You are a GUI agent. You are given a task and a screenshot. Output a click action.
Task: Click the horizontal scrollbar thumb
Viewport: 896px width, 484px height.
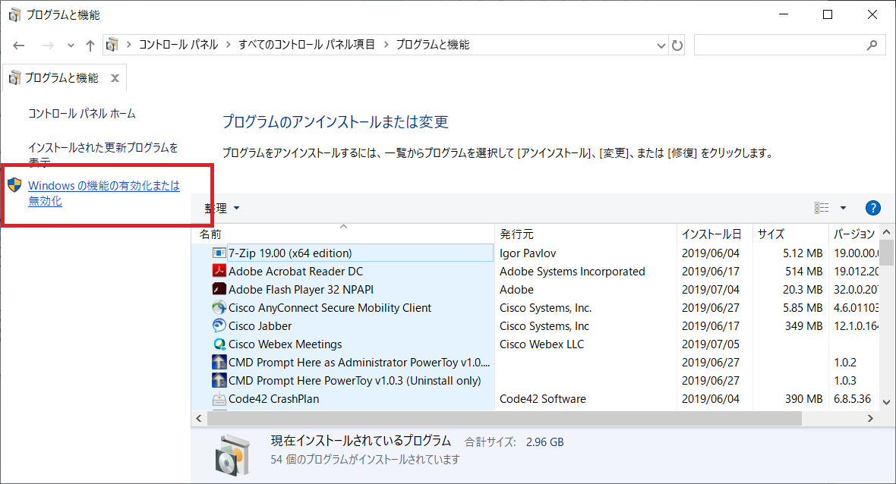505,418
